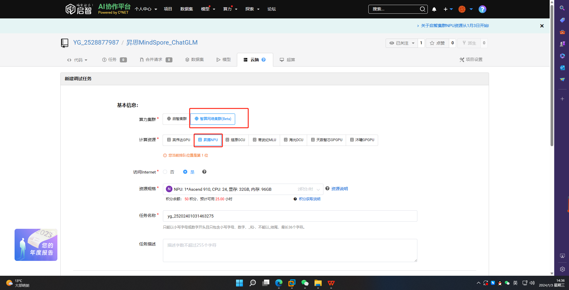Open the Edge sidebar tools briefcase icon
Image resolution: width=569 pixels, height=290 pixels.
tap(562, 32)
